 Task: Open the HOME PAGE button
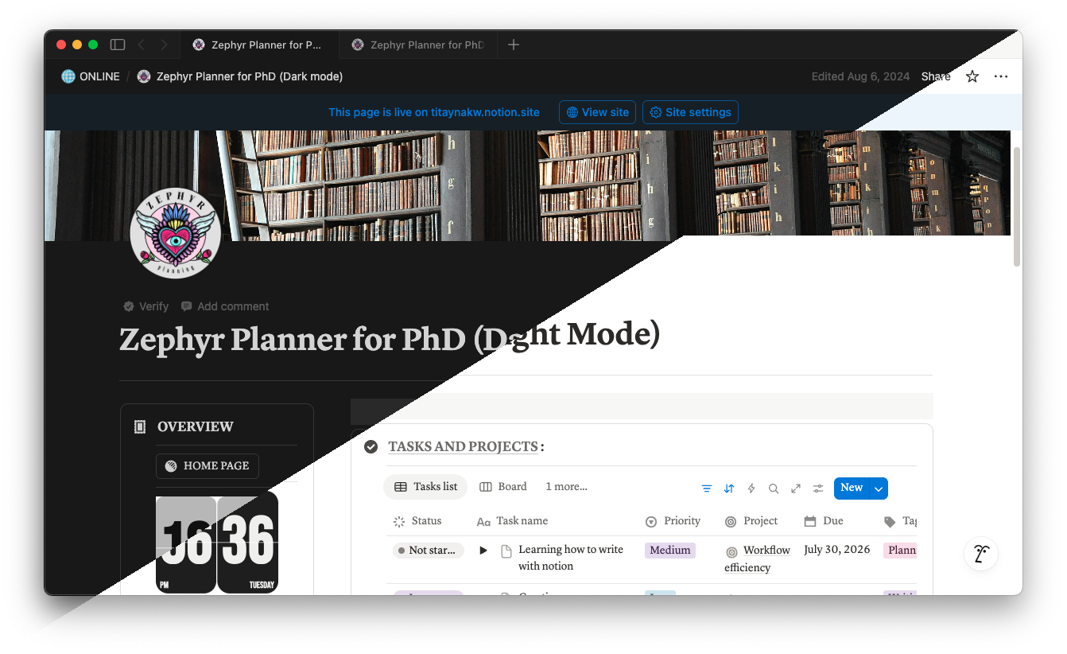[208, 466]
